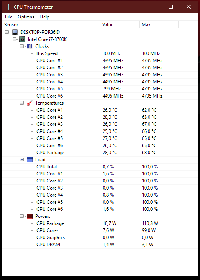Collapse the Clocks section
The height and width of the screenshot is (280, 200).
click(22, 46)
